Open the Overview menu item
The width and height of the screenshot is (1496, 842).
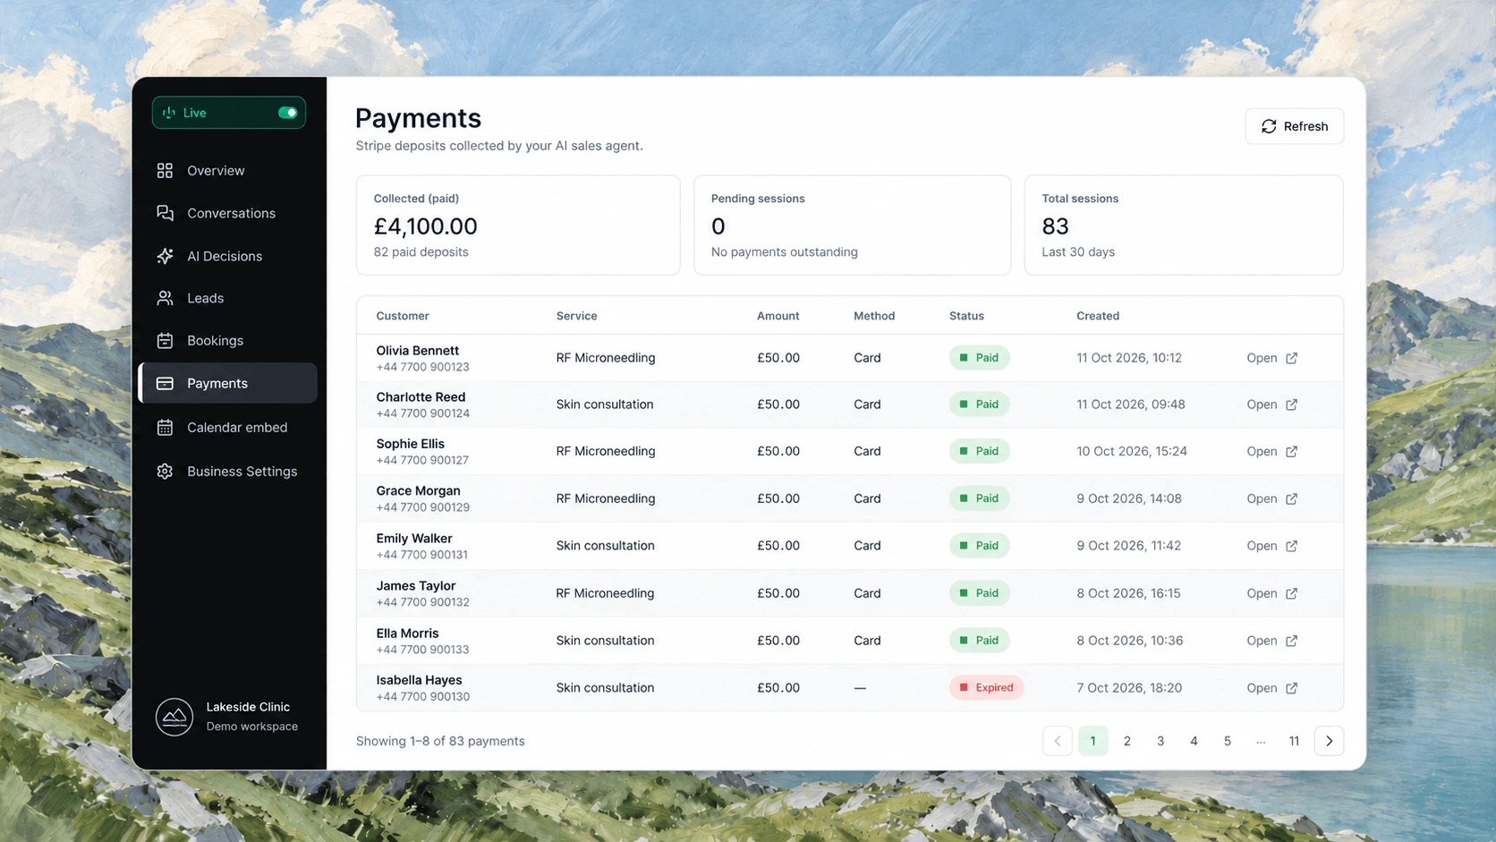point(228,170)
